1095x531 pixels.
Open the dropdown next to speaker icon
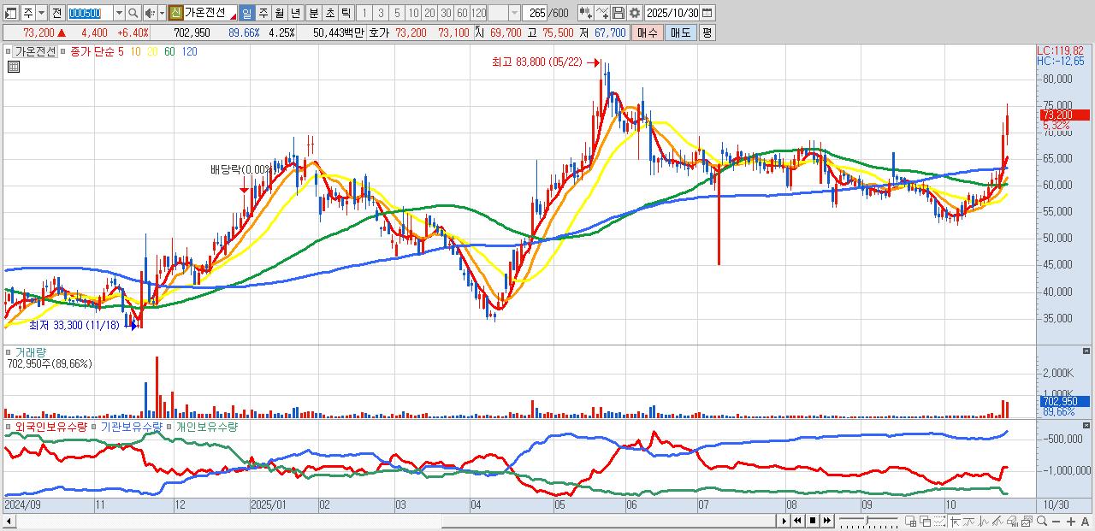tap(162, 13)
